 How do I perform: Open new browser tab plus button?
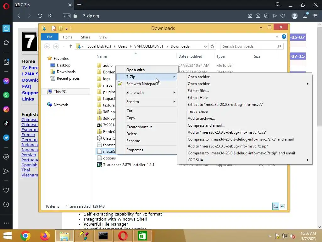pos(79,4)
